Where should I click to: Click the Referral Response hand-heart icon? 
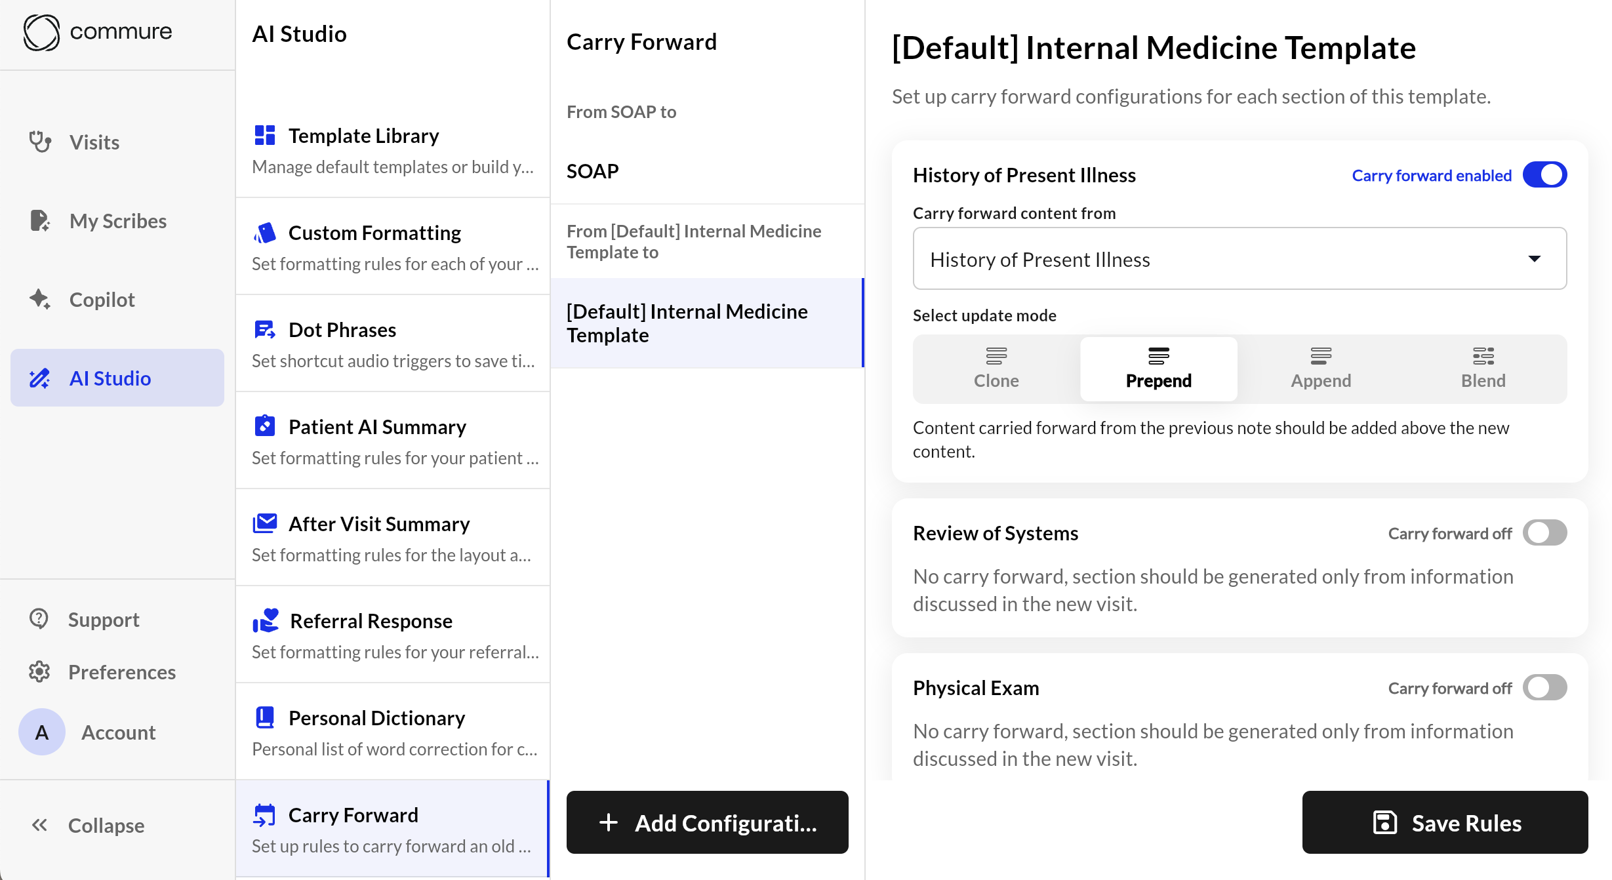coord(266,620)
